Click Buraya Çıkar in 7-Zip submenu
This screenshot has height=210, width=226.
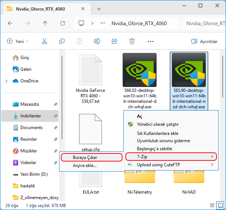point(91,157)
